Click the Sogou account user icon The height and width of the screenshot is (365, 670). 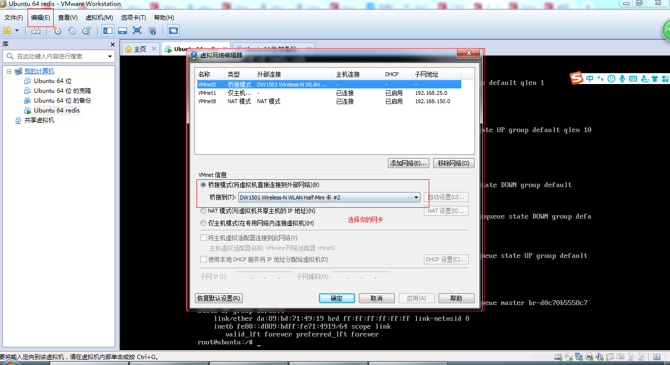[644, 79]
